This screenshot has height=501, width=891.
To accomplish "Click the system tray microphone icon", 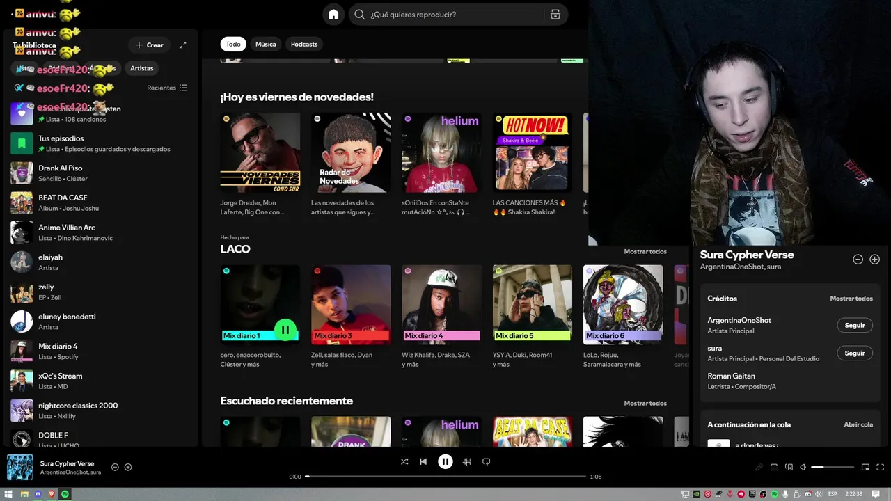I will coord(785,494).
